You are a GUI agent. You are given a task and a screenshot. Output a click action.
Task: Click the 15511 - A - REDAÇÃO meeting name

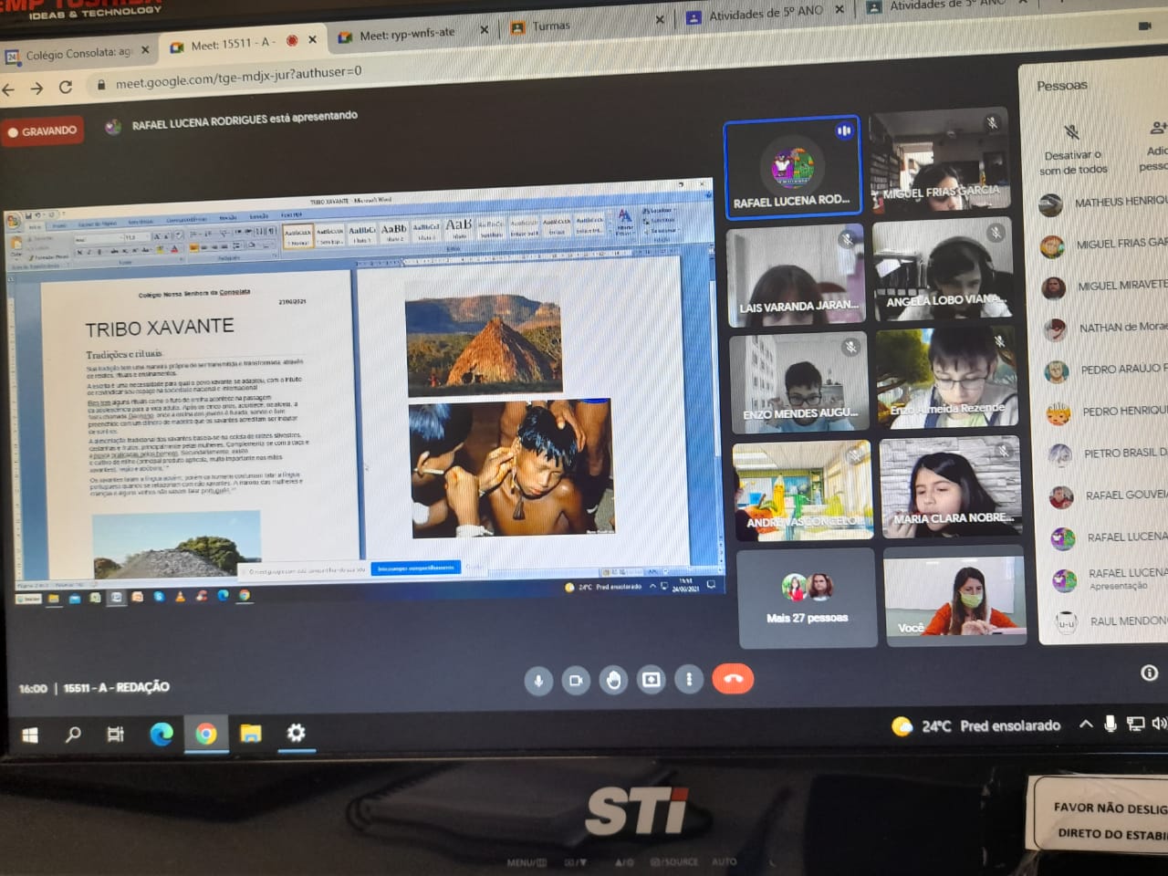(x=116, y=687)
